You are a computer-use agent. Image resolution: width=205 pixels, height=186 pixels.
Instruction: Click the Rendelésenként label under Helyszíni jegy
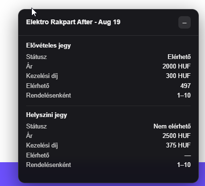49,165
